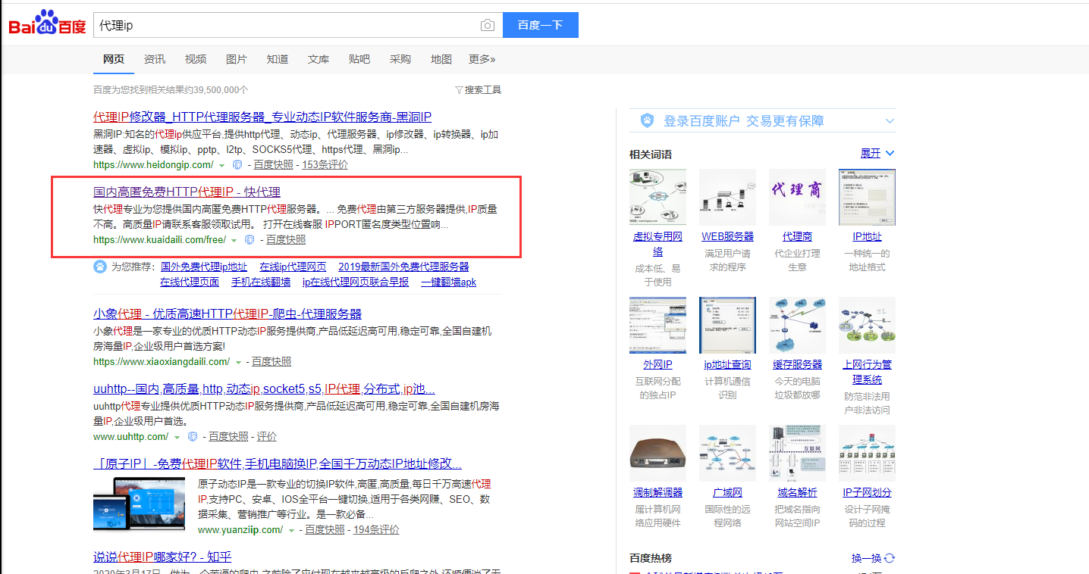The image size is (1089, 574).
Task: Expand dropdown arrow after heidongip.com URL
Action: 222,166
